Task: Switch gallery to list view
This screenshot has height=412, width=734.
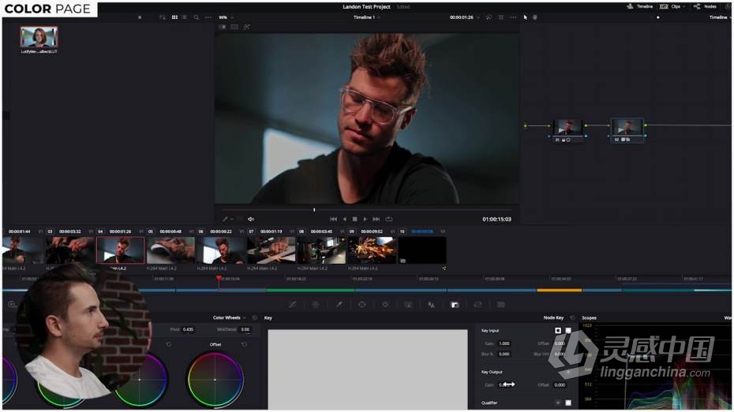Action: (x=185, y=17)
